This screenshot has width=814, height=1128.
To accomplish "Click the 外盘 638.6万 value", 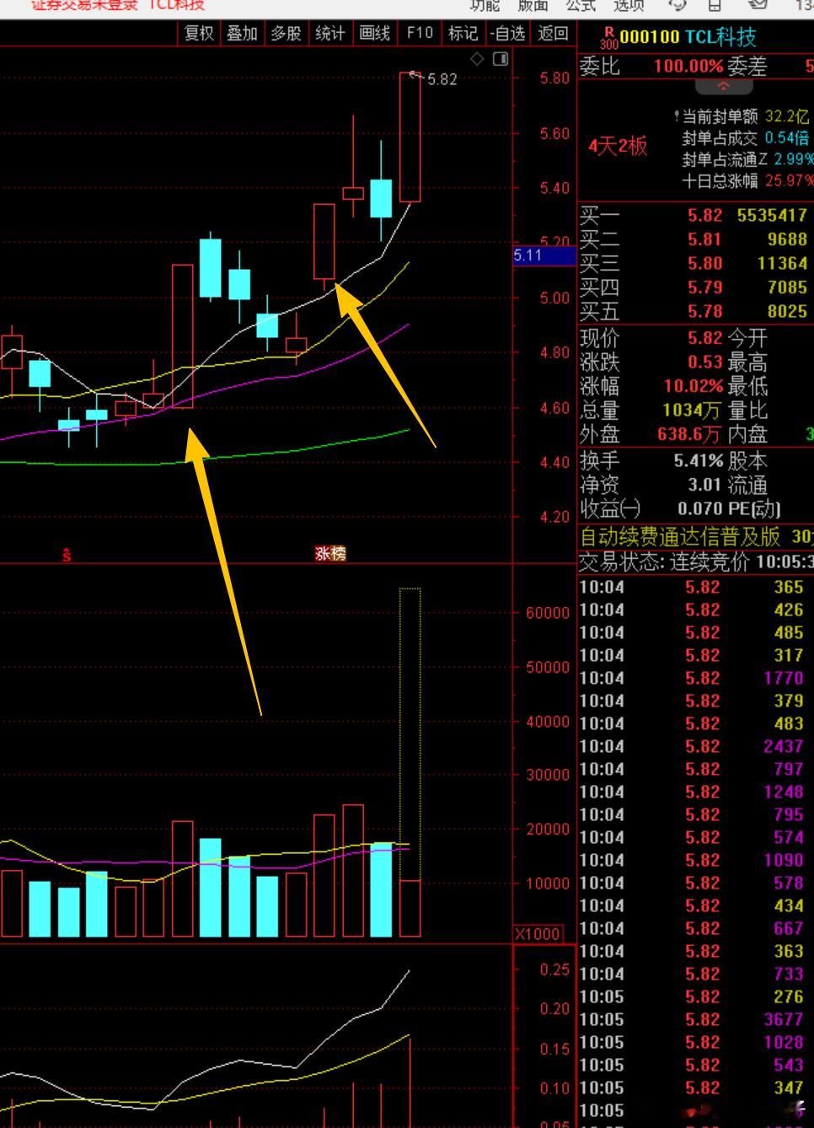I will pos(689,434).
